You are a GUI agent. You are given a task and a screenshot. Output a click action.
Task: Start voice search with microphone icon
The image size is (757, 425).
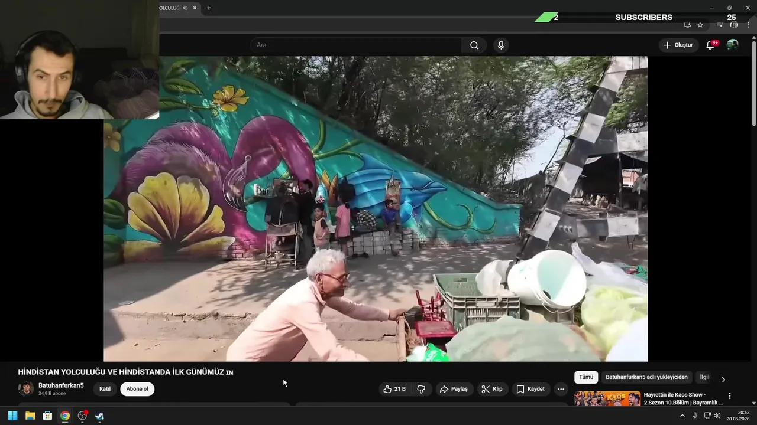(501, 45)
